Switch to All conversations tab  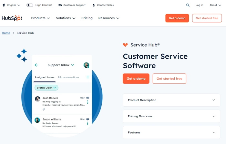click(68, 77)
